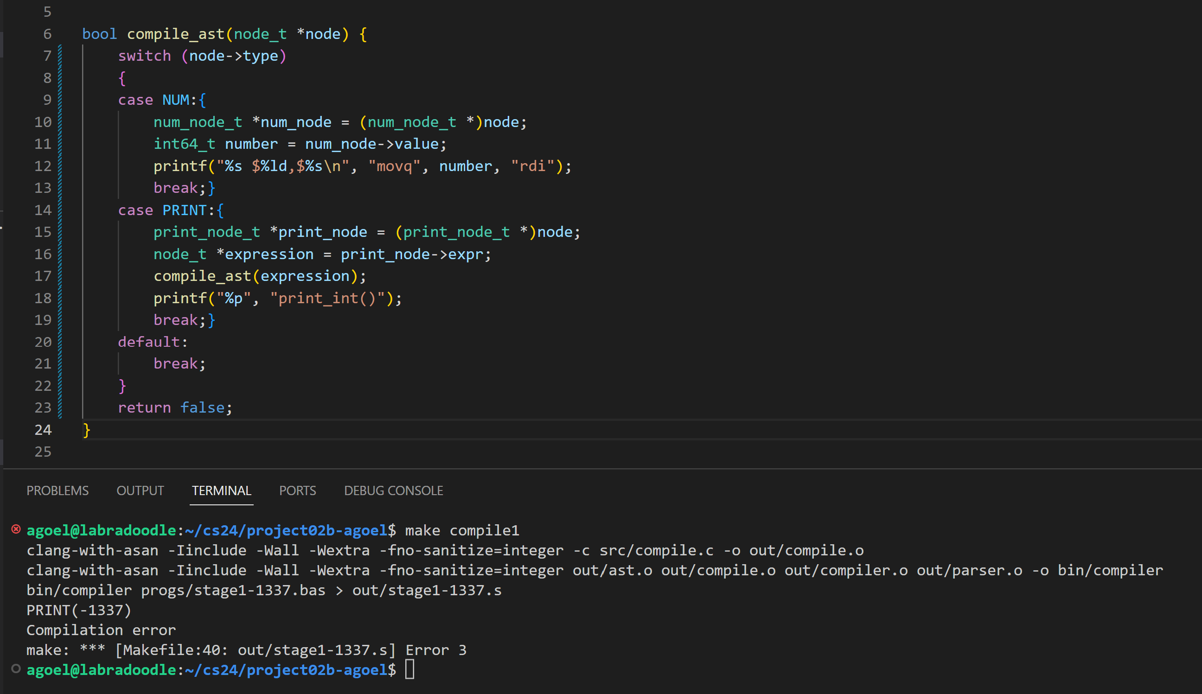Click the Makefile:40 reference in terminal output
Screen dimensions: 1202x694
click(x=172, y=650)
